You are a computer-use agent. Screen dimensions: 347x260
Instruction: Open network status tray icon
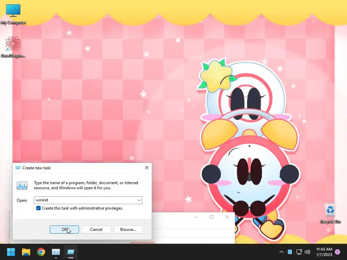click(x=299, y=252)
